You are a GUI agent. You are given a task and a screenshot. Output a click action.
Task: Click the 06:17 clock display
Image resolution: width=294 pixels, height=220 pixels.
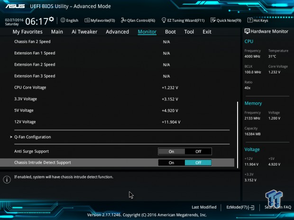37,21
